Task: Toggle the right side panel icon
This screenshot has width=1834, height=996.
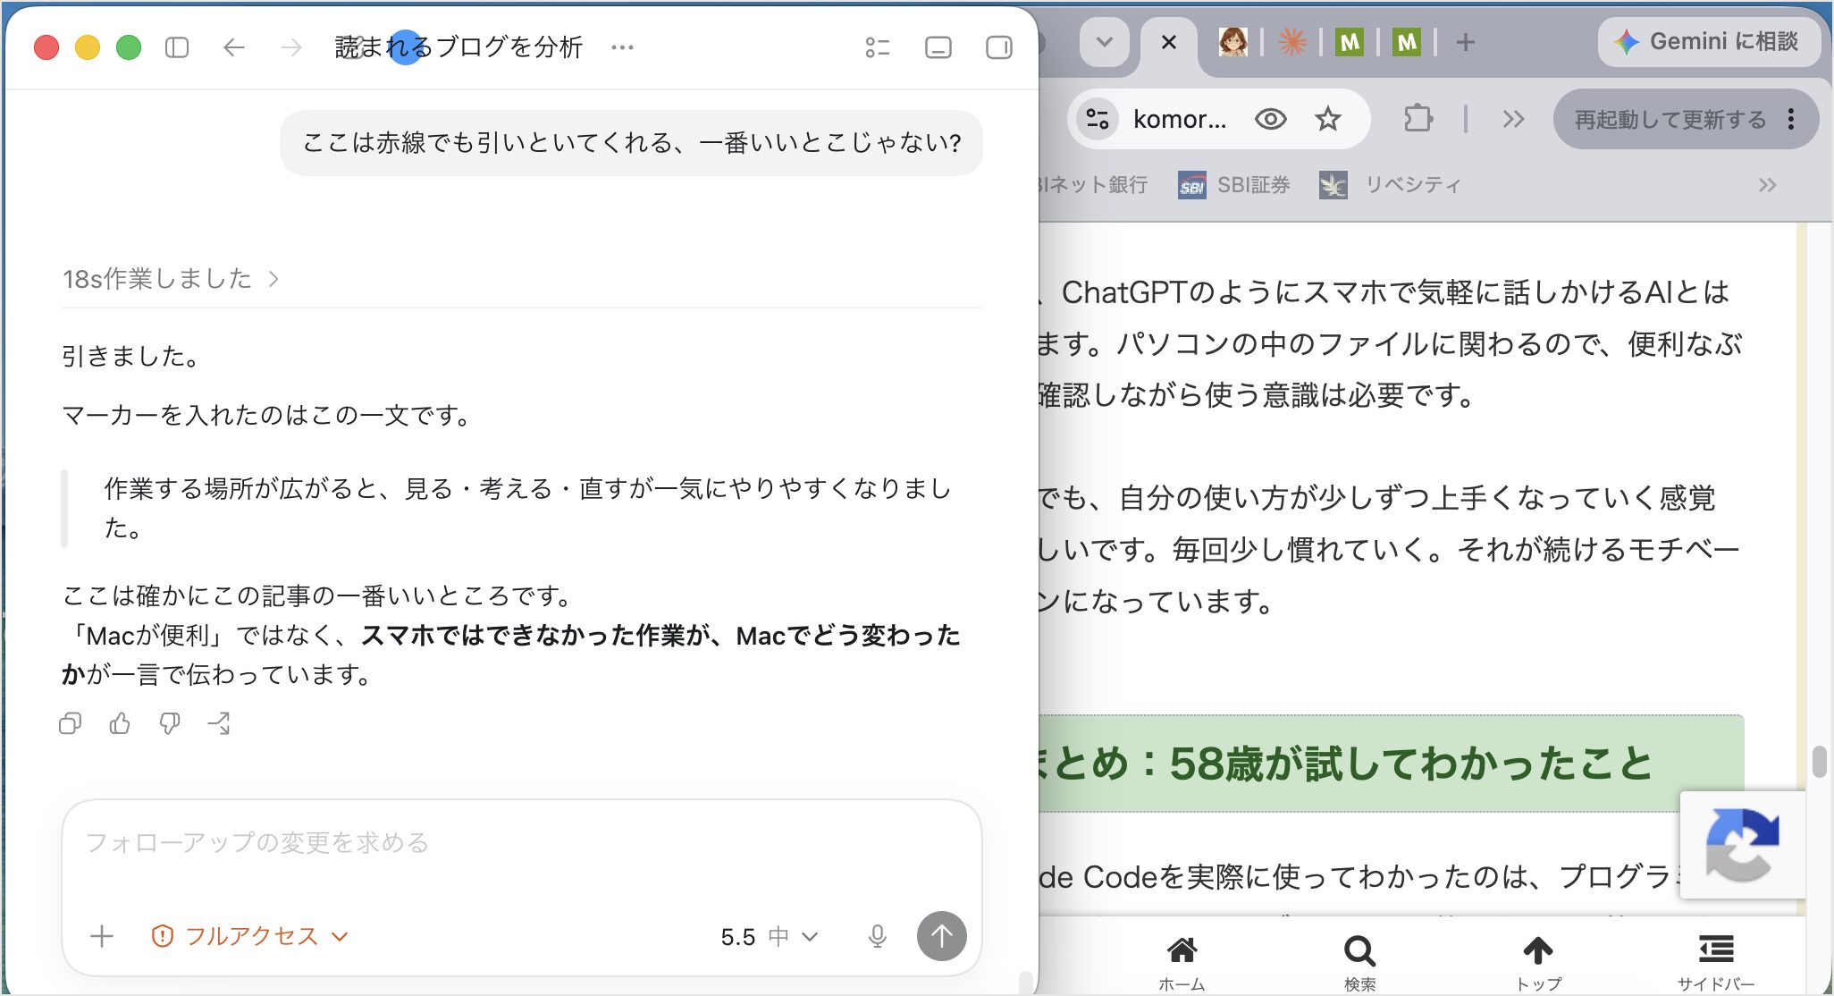Action: click(x=998, y=47)
